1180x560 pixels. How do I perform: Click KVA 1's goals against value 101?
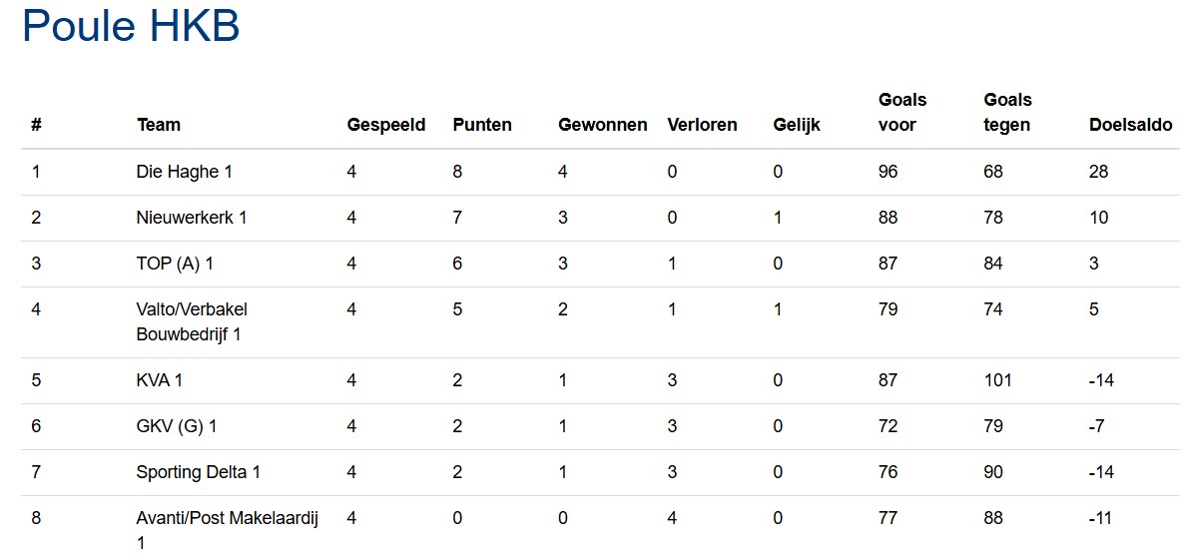click(x=997, y=380)
